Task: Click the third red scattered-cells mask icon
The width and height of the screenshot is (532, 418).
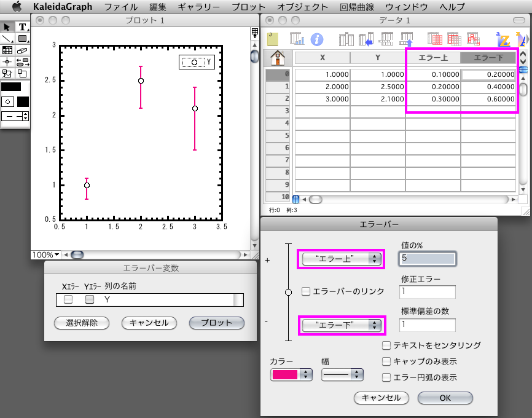Action: 473,39
